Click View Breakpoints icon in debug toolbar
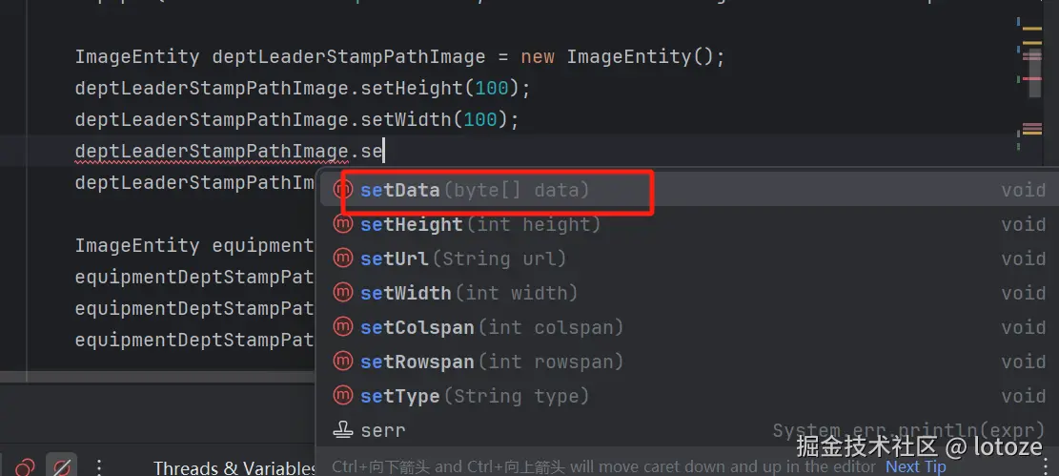 pos(26,467)
